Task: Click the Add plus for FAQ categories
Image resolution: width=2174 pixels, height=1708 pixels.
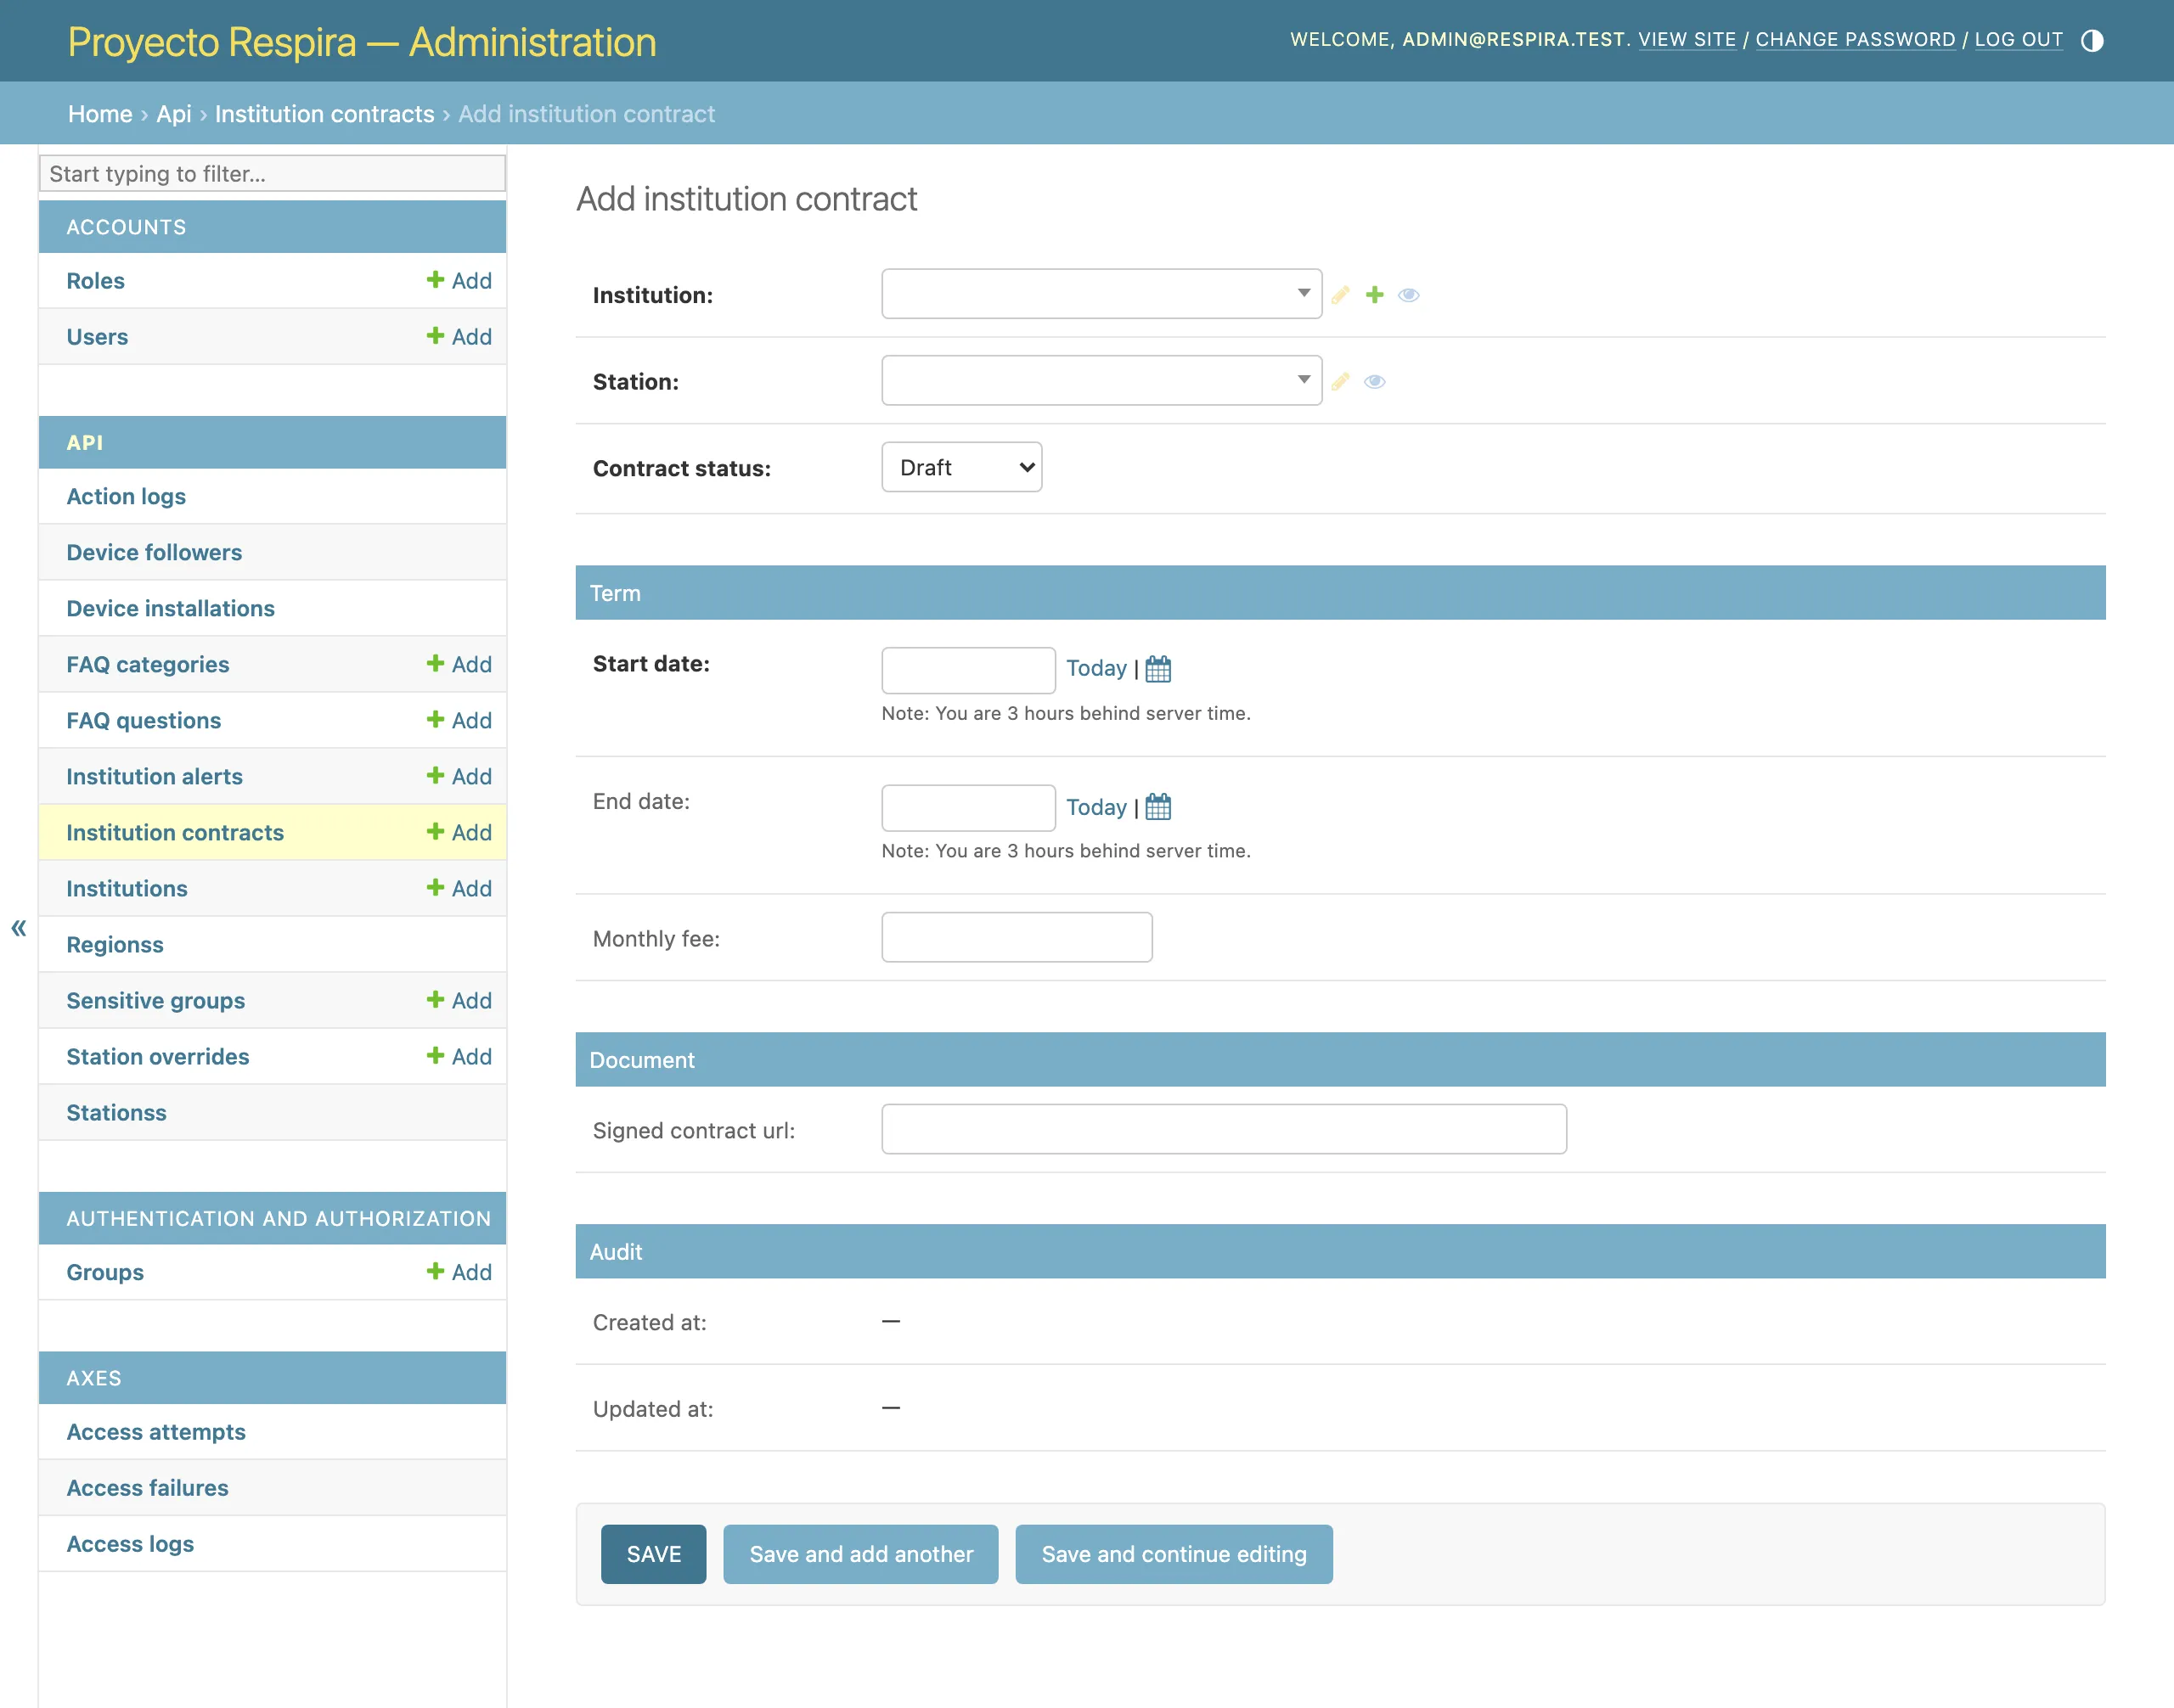Action: [459, 664]
